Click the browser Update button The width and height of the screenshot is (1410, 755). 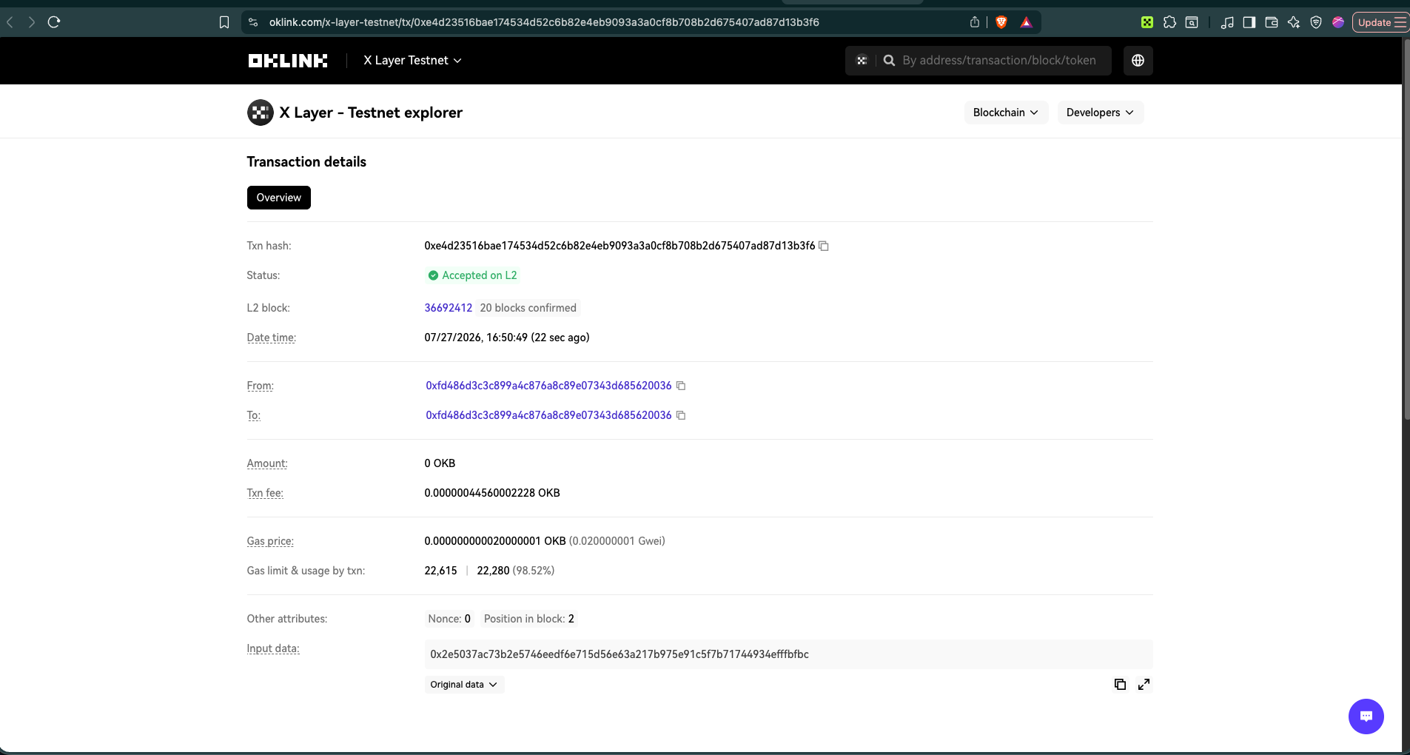1381,22
